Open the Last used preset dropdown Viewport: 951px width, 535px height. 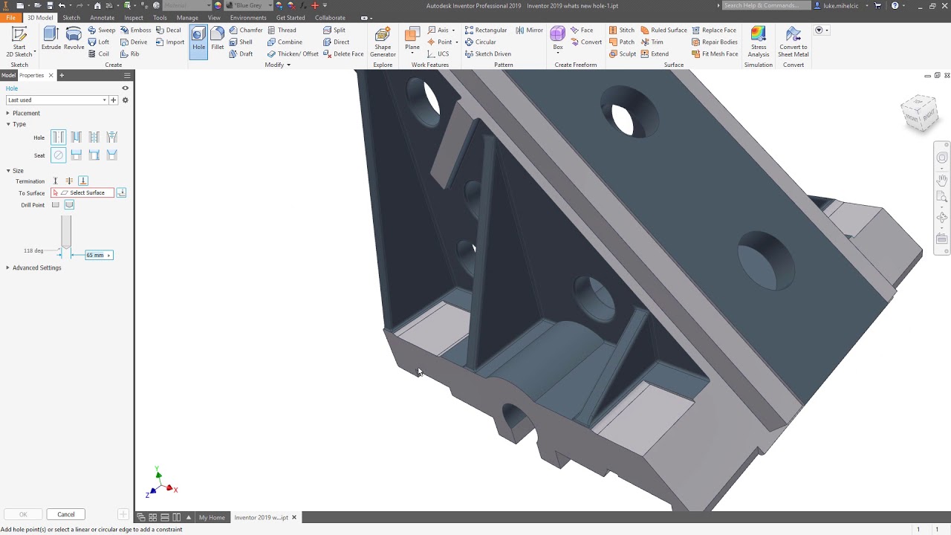[x=57, y=100]
